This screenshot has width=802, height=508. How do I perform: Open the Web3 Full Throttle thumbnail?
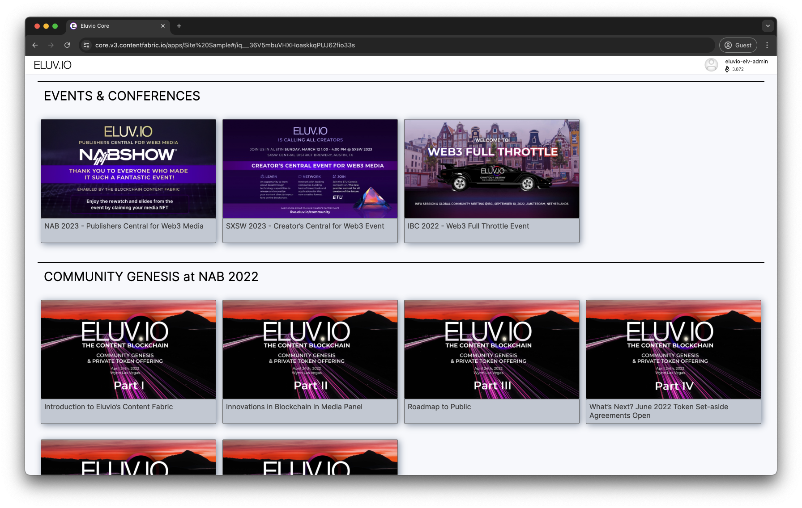pos(492,169)
